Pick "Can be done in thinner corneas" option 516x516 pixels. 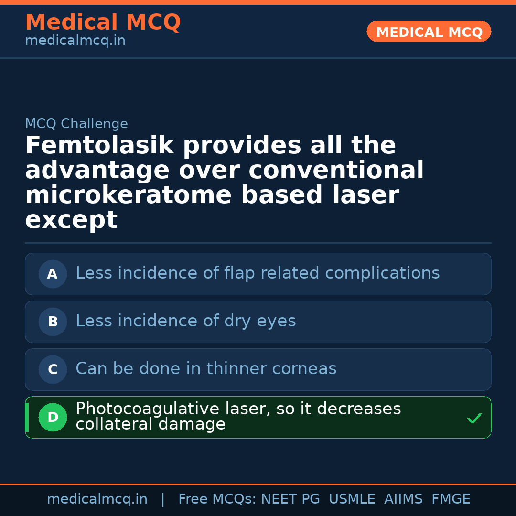click(206, 369)
